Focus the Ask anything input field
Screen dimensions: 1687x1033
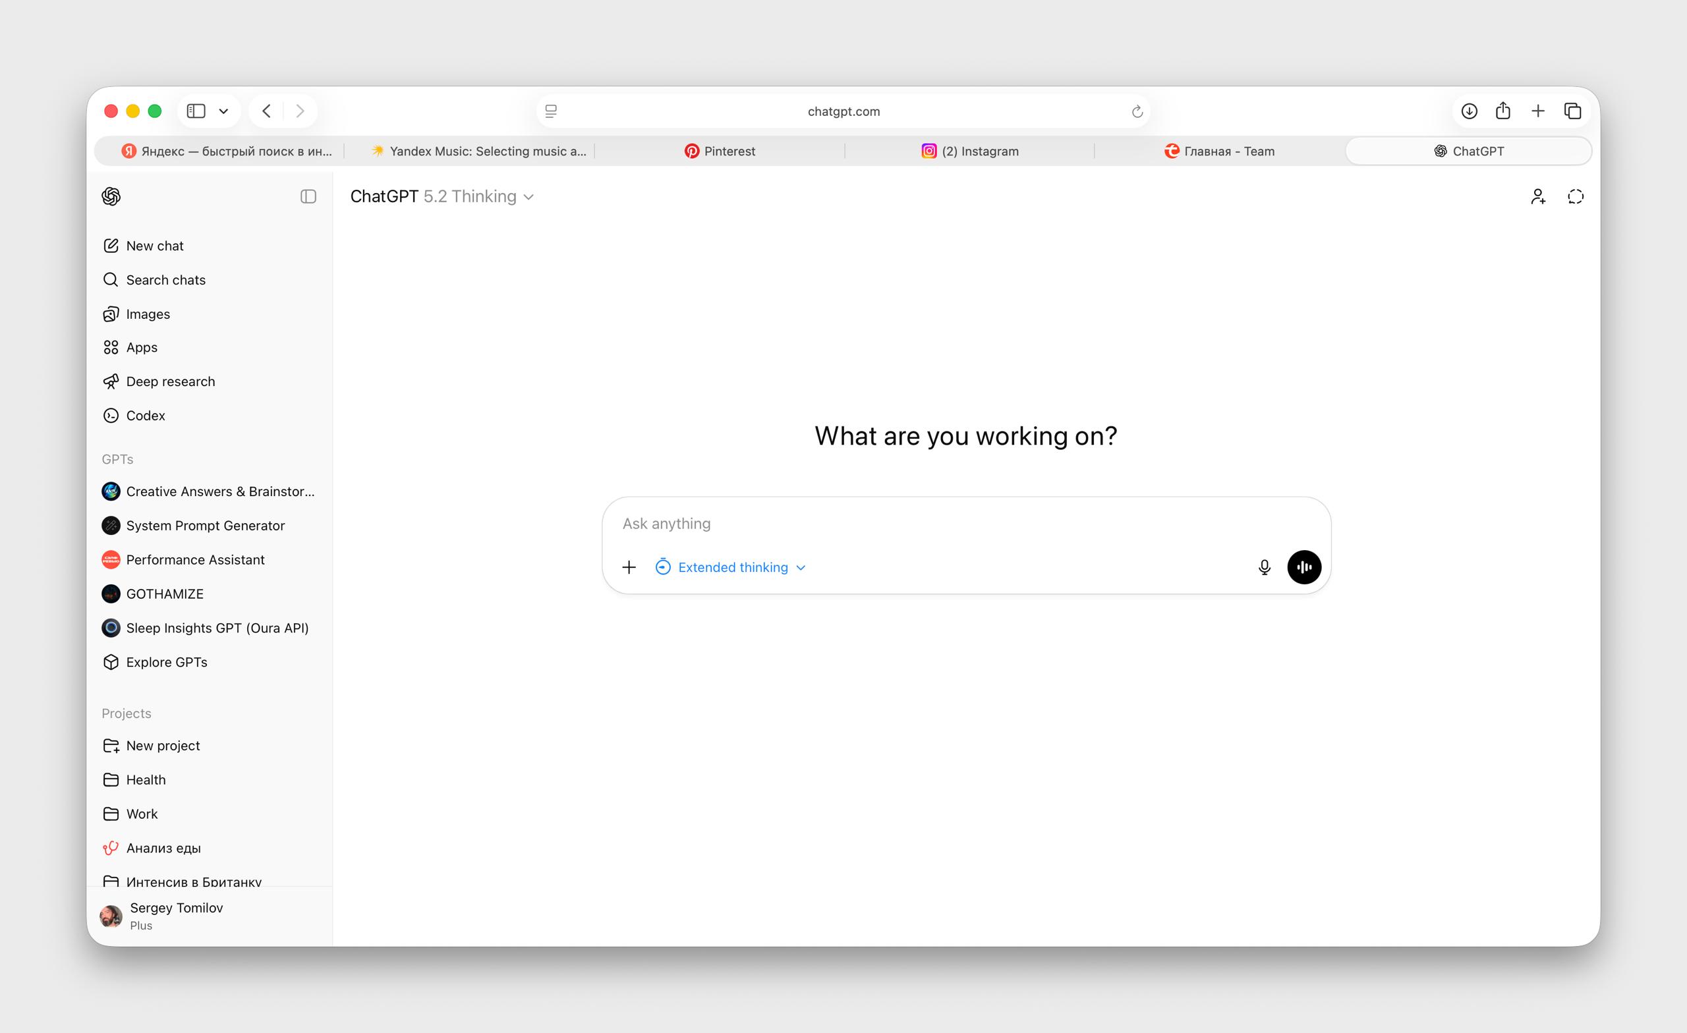pyautogui.click(x=966, y=524)
